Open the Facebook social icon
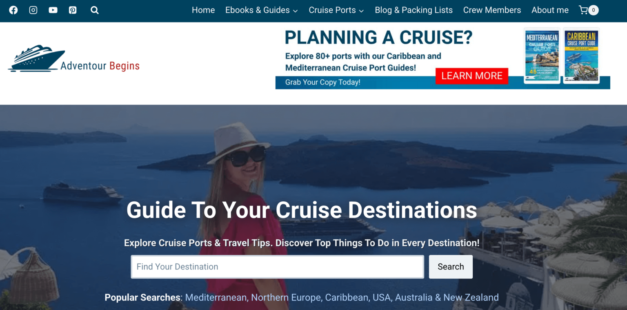The width and height of the screenshot is (627, 310). point(13,10)
